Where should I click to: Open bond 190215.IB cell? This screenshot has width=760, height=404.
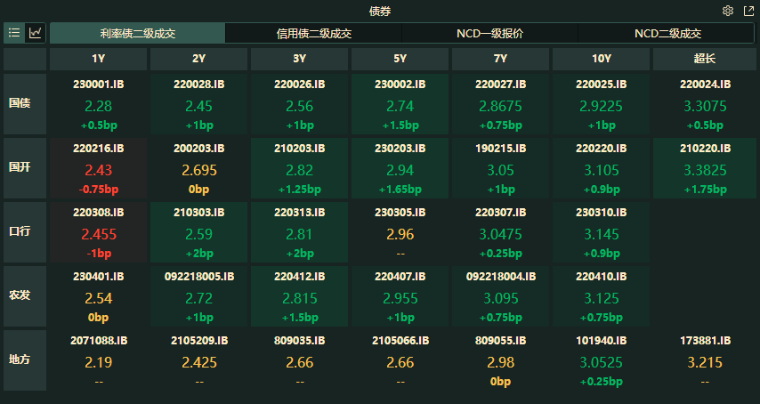[501, 167]
